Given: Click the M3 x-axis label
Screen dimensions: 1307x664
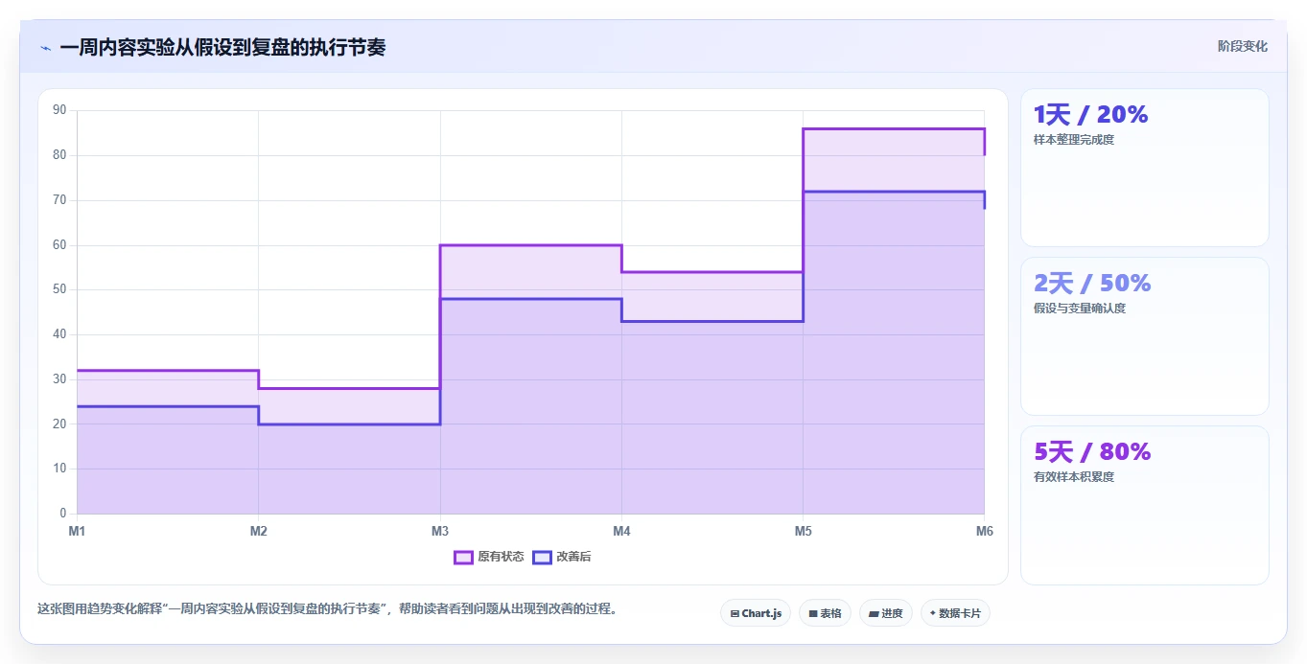Looking at the screenshot, I should tap(440, 531).
